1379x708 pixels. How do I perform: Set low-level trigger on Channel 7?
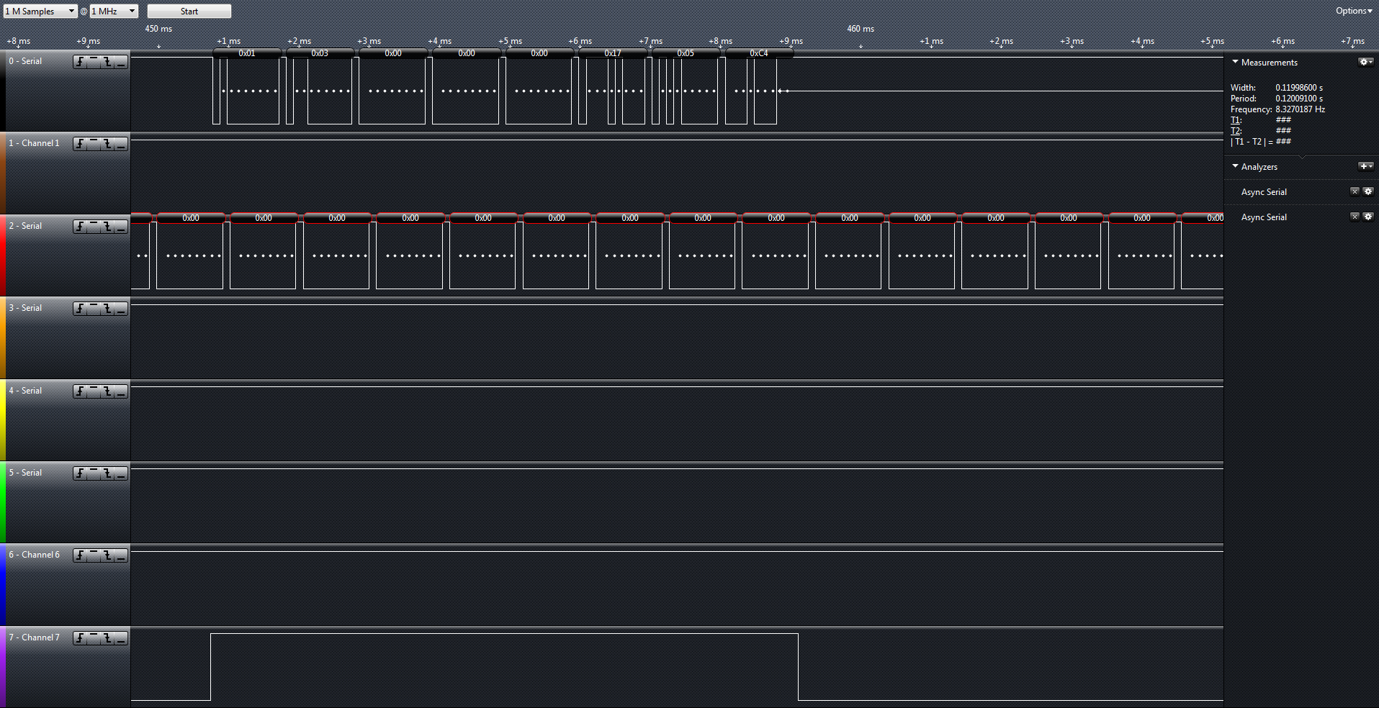[x=121, y=638]
